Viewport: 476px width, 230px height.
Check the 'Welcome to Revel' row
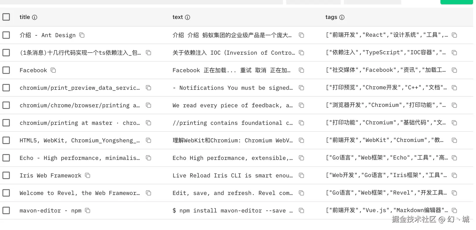6,193
